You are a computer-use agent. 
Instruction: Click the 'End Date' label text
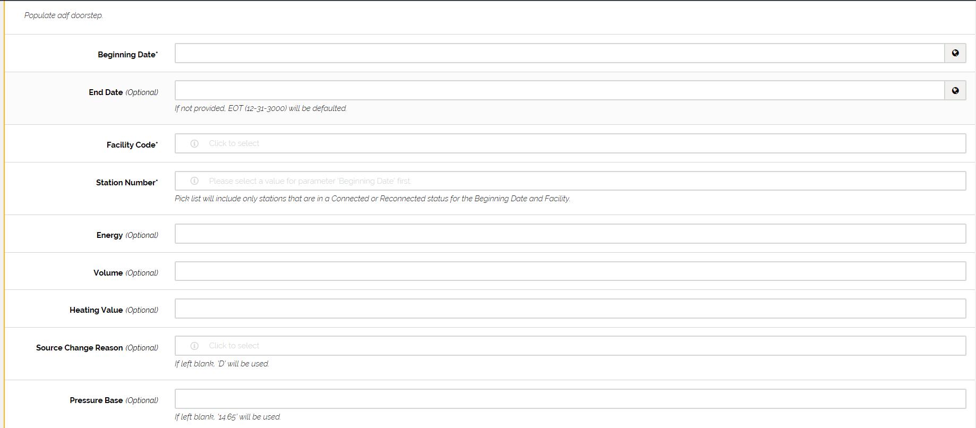point(106,92)
